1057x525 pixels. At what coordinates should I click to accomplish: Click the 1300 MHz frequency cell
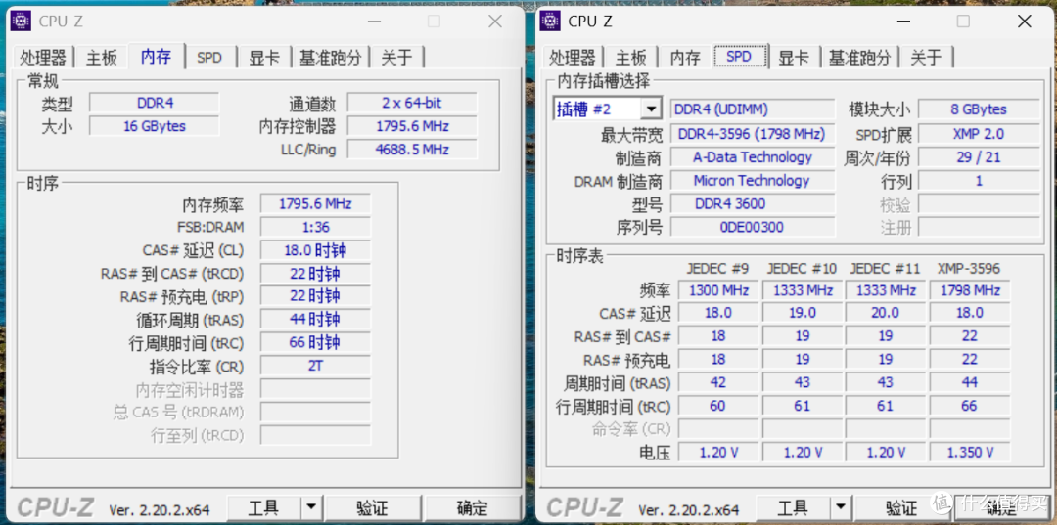click(718, 290)
